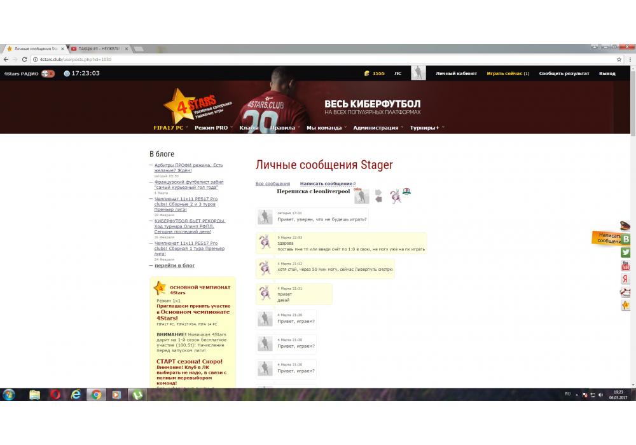The image size is (636, 445).
Task: Open the ЛС private messages link
Action: coord(398,73)
